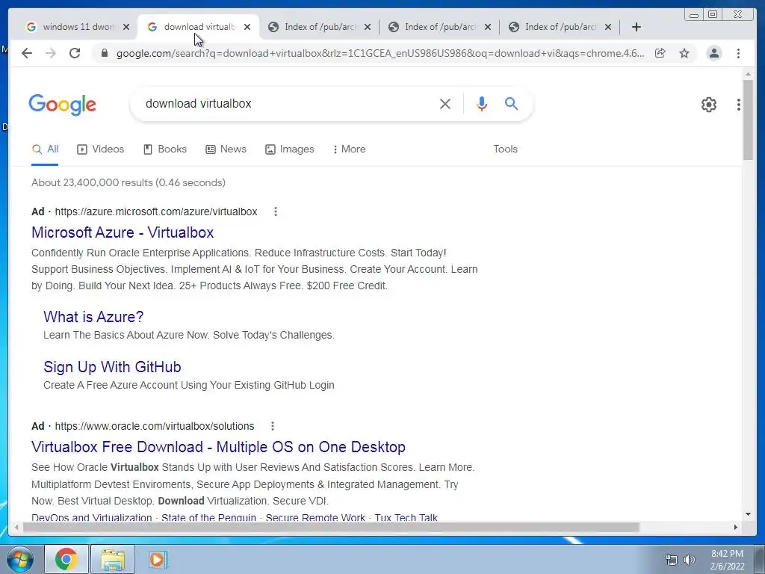Bookmark this page with the star icon
The width and height of the screenshot is (765, 574).
tap(684, 53)
